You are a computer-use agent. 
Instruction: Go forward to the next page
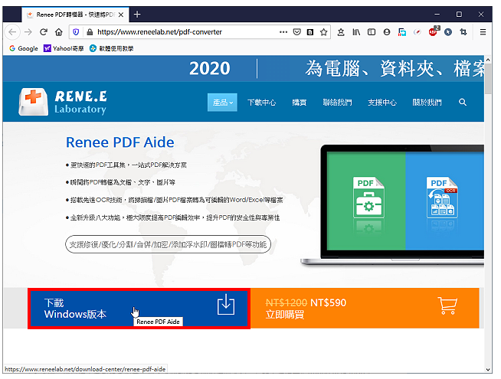(x=28, y=32)
